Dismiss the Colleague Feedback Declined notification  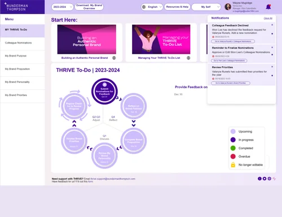pyautogui.click(x=272, y=25)
